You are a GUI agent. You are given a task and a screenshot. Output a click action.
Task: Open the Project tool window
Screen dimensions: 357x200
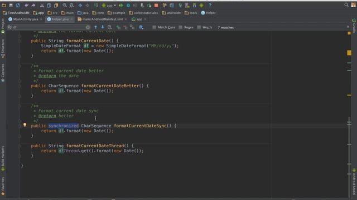(3, 26)
